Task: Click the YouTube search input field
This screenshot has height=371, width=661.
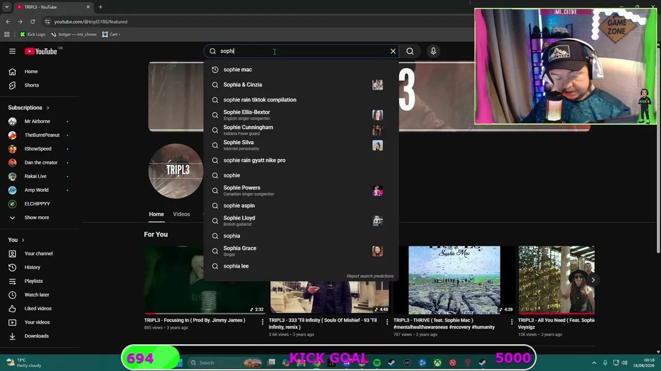Action: coord(302,51)
